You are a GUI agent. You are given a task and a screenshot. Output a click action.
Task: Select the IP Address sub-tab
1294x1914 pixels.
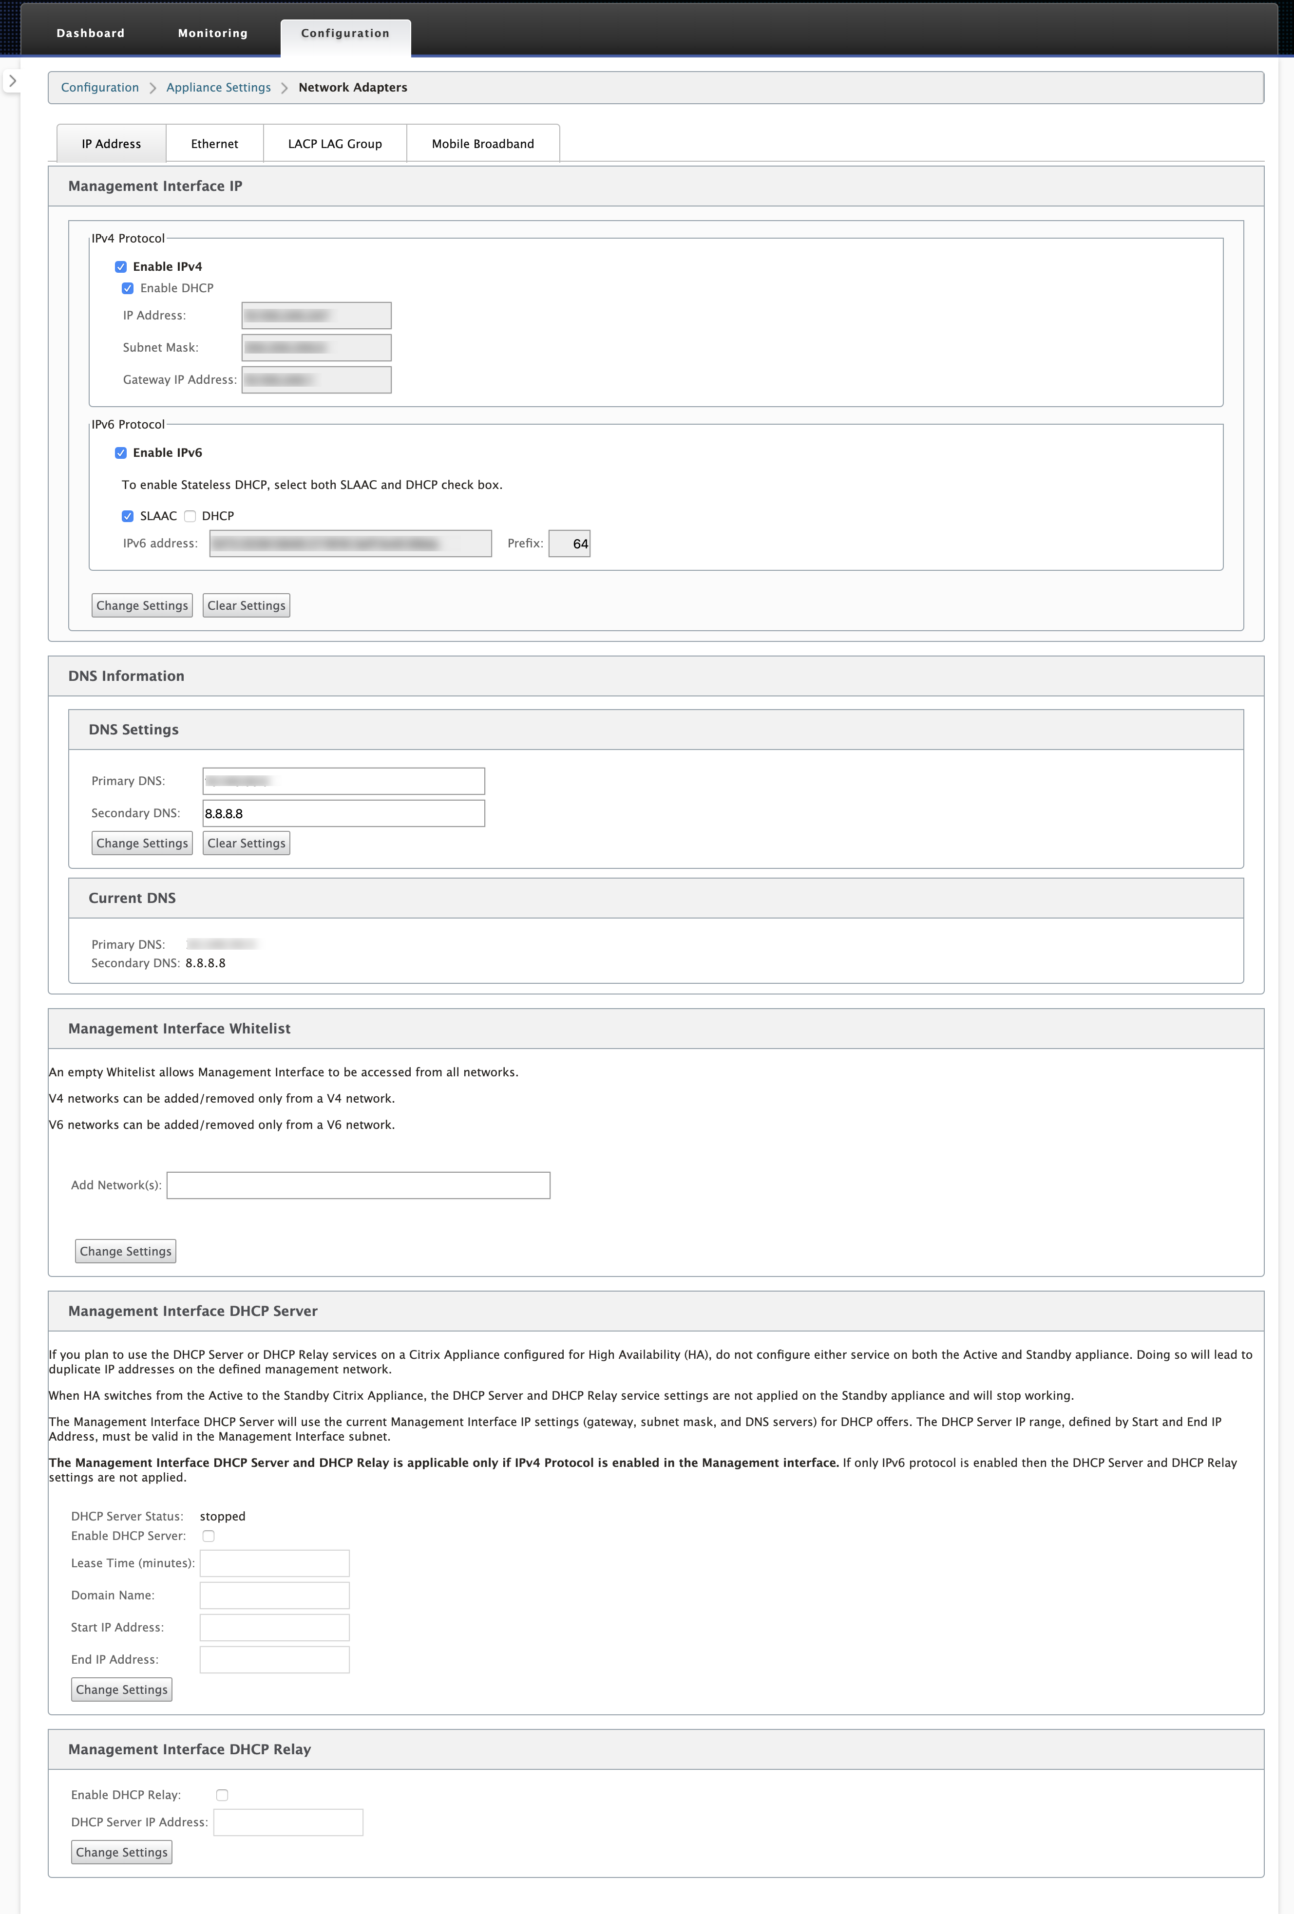(x=111, y=143)
